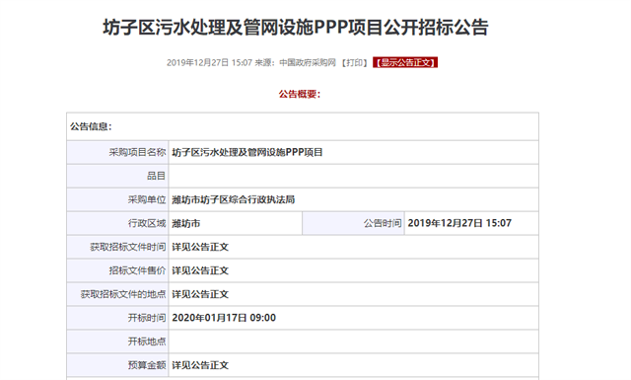The height and width of the screenshot is (380, 631).
Task: Click the publication timestamp under the title
Action: (x=209, y=62)
